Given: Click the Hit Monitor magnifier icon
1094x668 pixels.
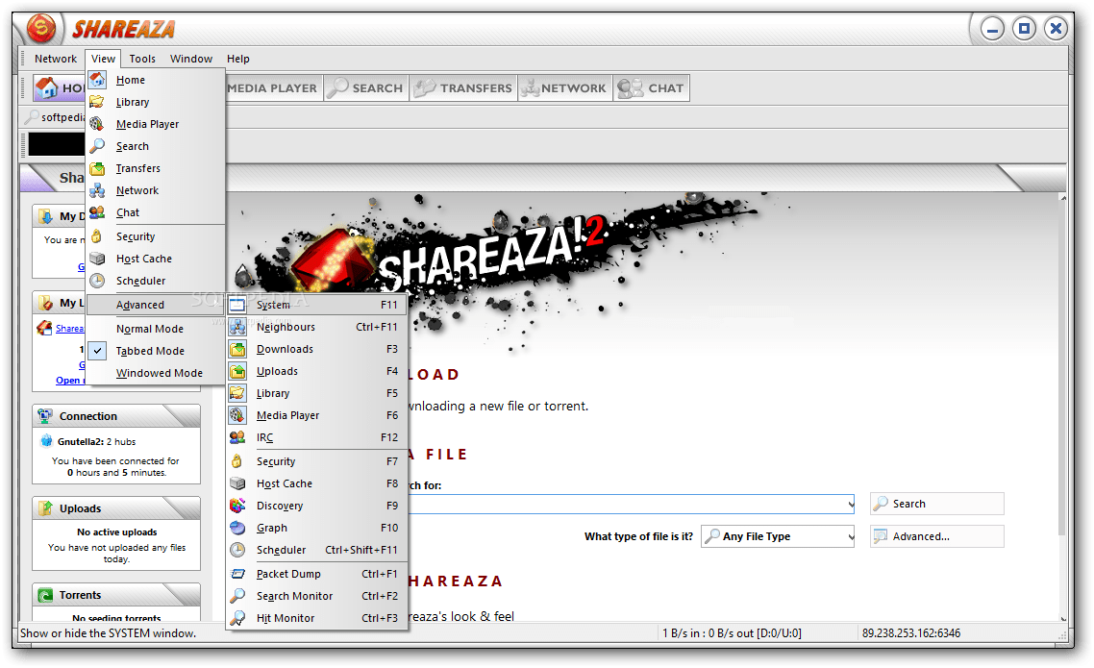Looking at the screenshot, I should [237, 618].
